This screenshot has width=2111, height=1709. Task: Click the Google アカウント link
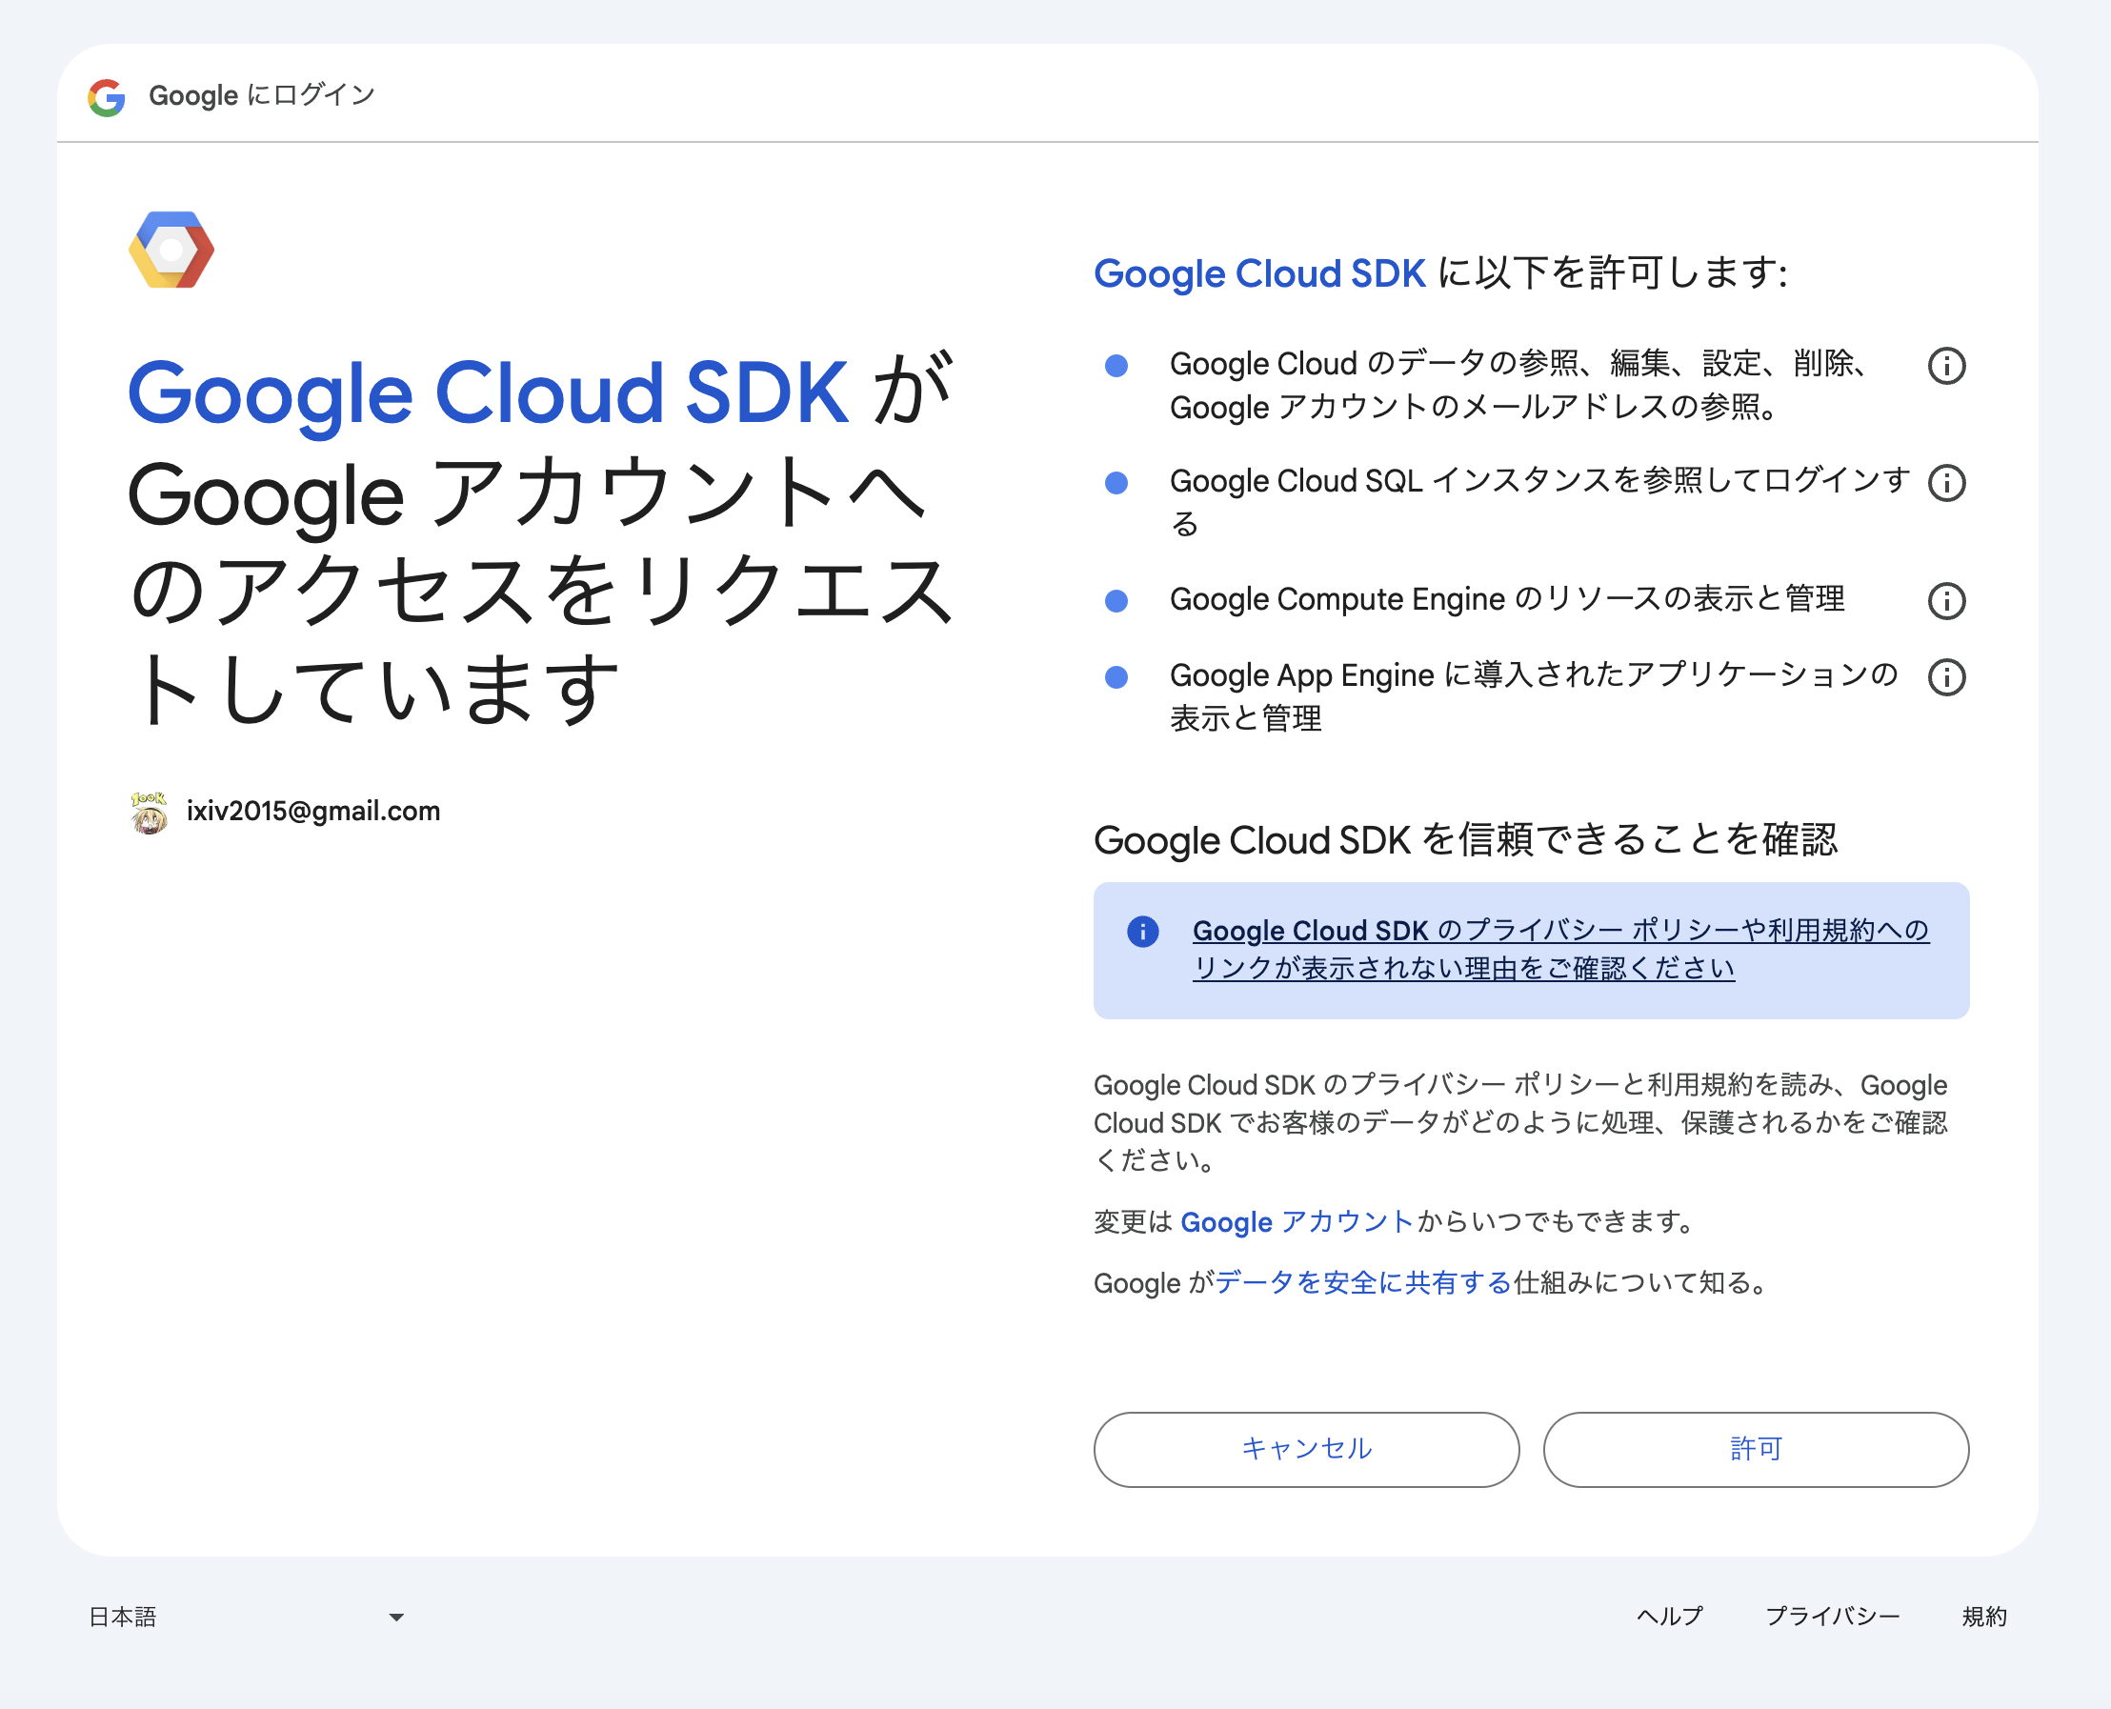tap(1296, 1221)
